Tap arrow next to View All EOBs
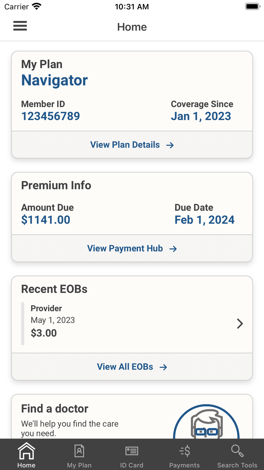This screenshot has height=470, width=264. [x=163, y=367]
